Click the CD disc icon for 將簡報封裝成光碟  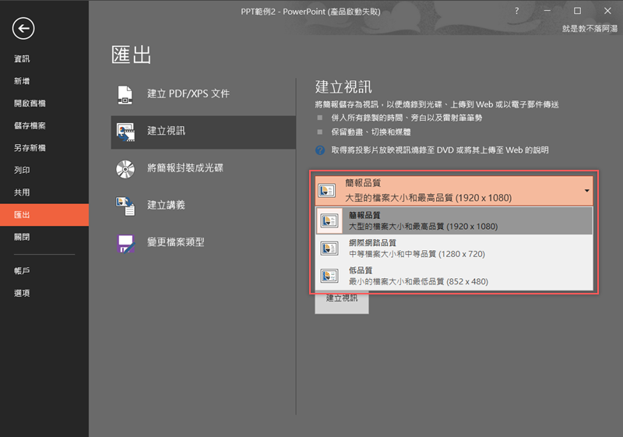coord(125,169)
